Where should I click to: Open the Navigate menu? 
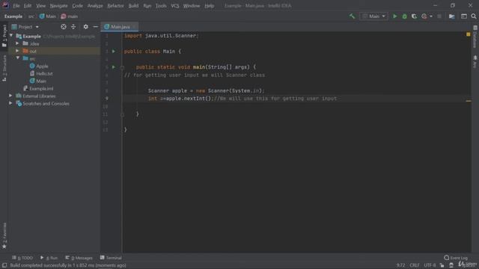(58, 6)
